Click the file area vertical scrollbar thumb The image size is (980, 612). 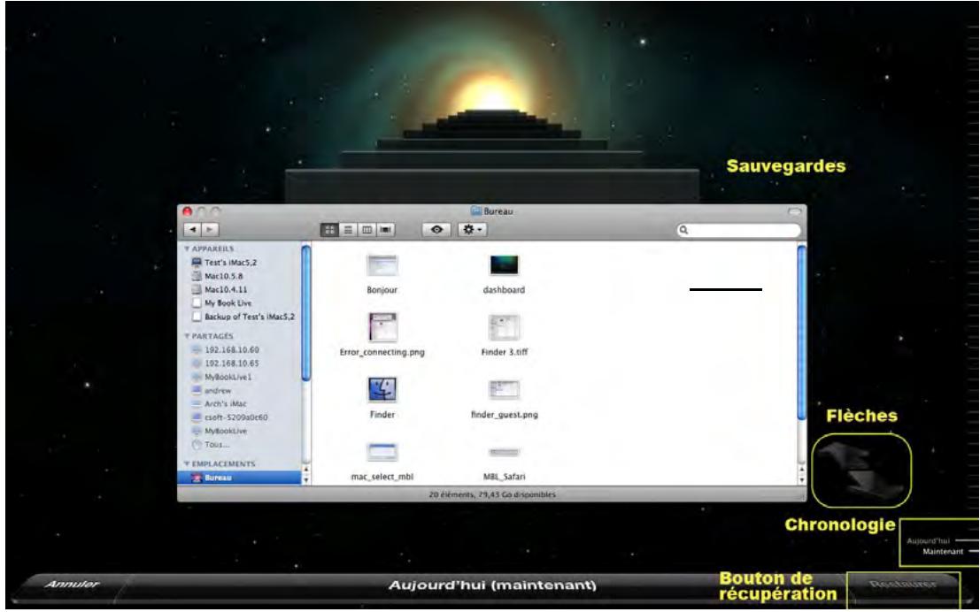802,333
